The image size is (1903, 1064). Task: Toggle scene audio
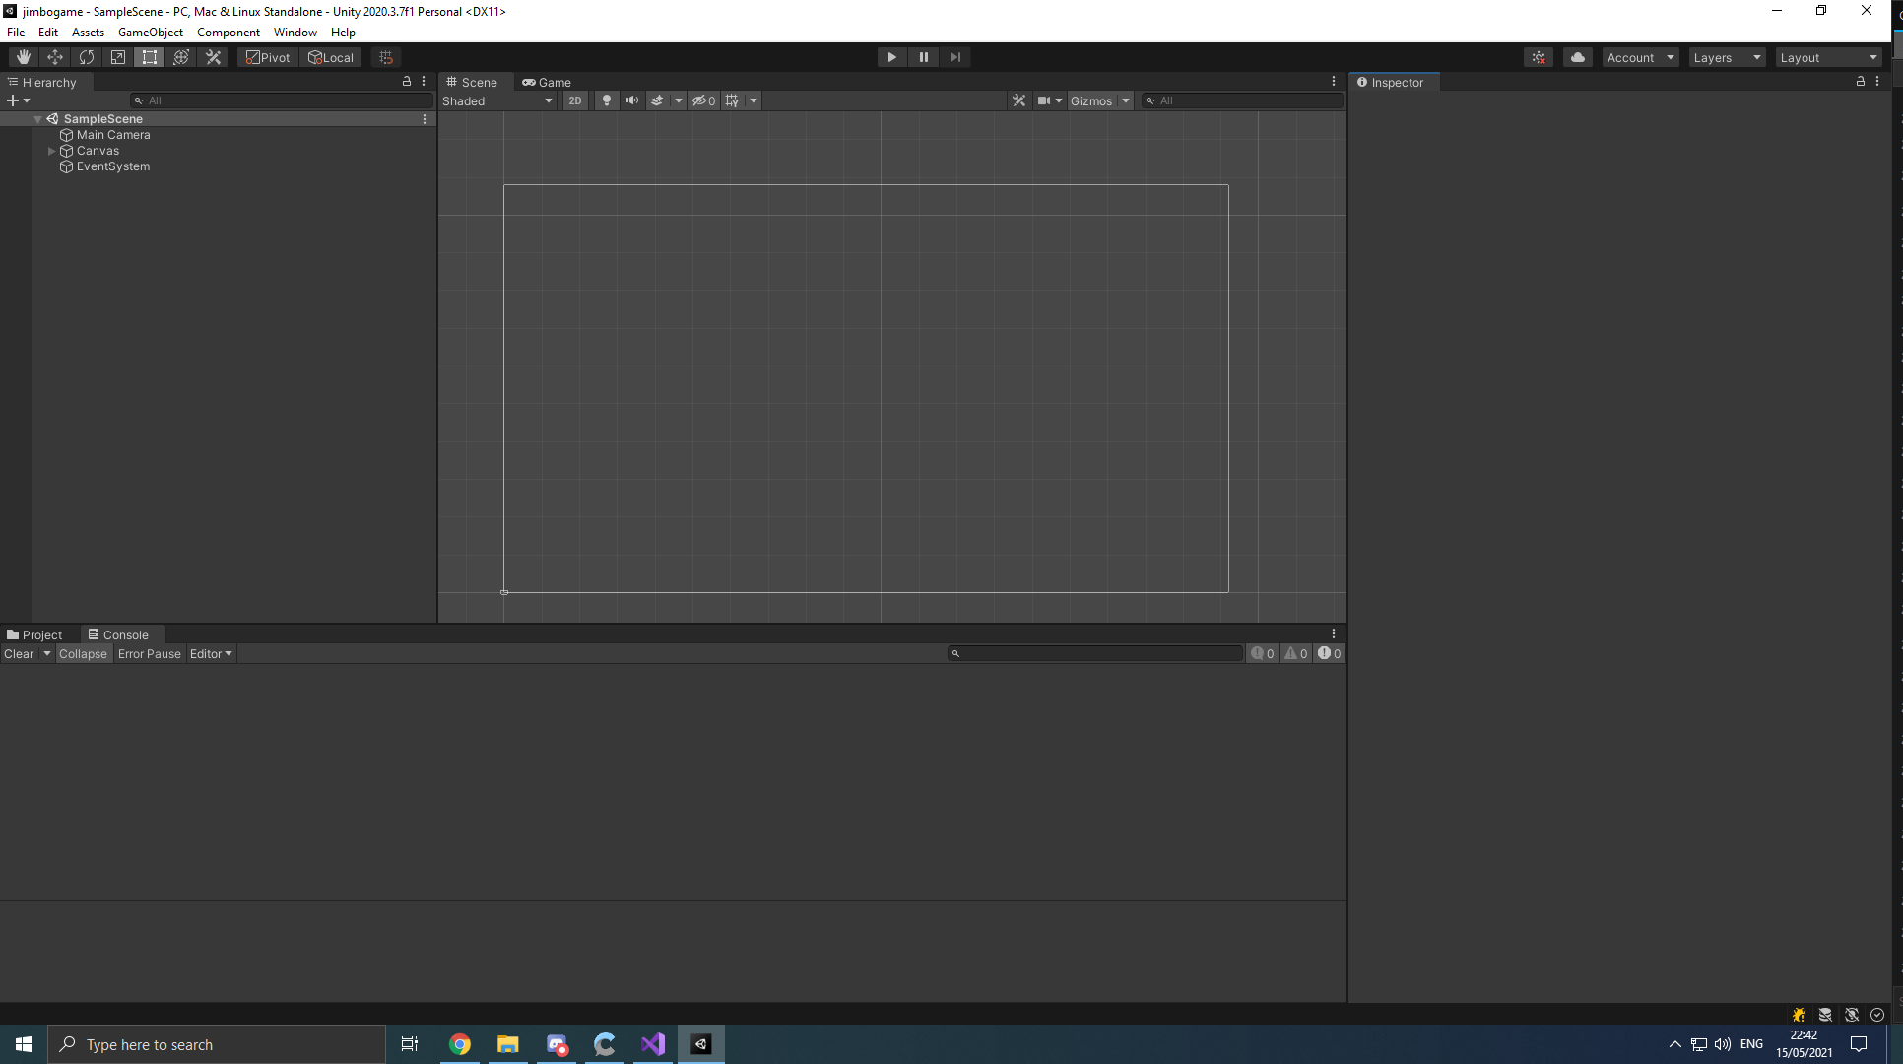point(631,100)
